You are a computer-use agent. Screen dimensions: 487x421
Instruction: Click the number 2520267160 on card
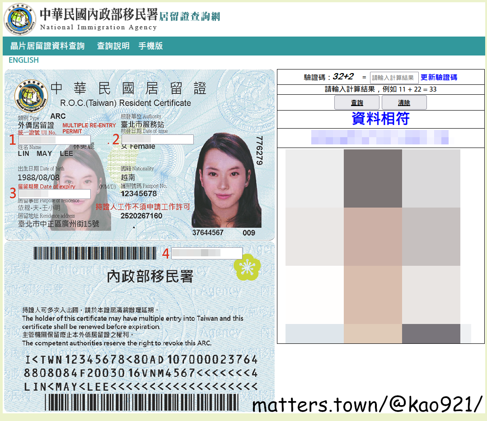pyautogui.click(x=141, y=216)
